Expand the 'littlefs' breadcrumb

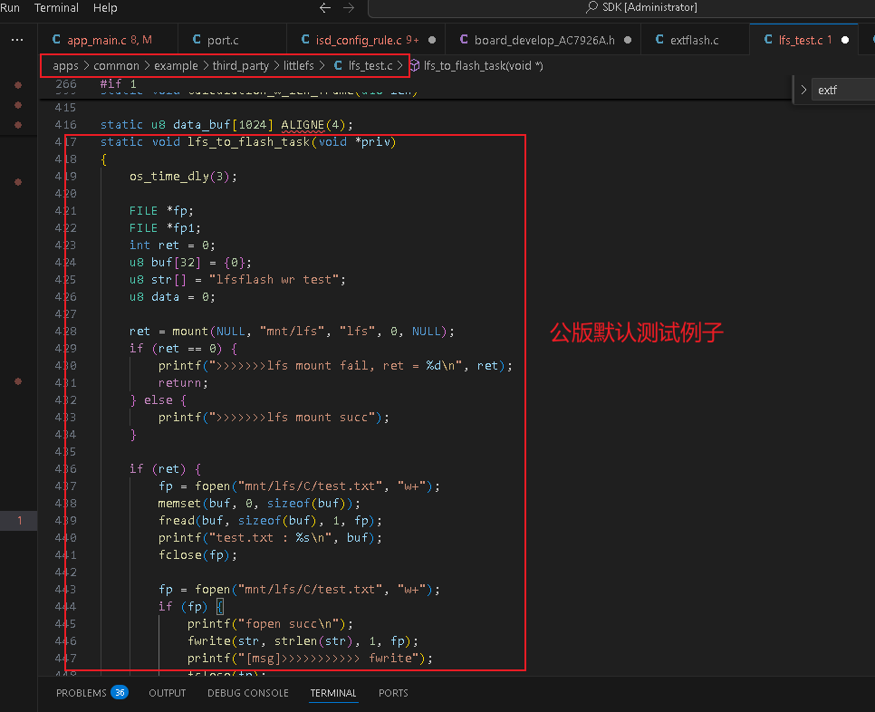(299, 66)
